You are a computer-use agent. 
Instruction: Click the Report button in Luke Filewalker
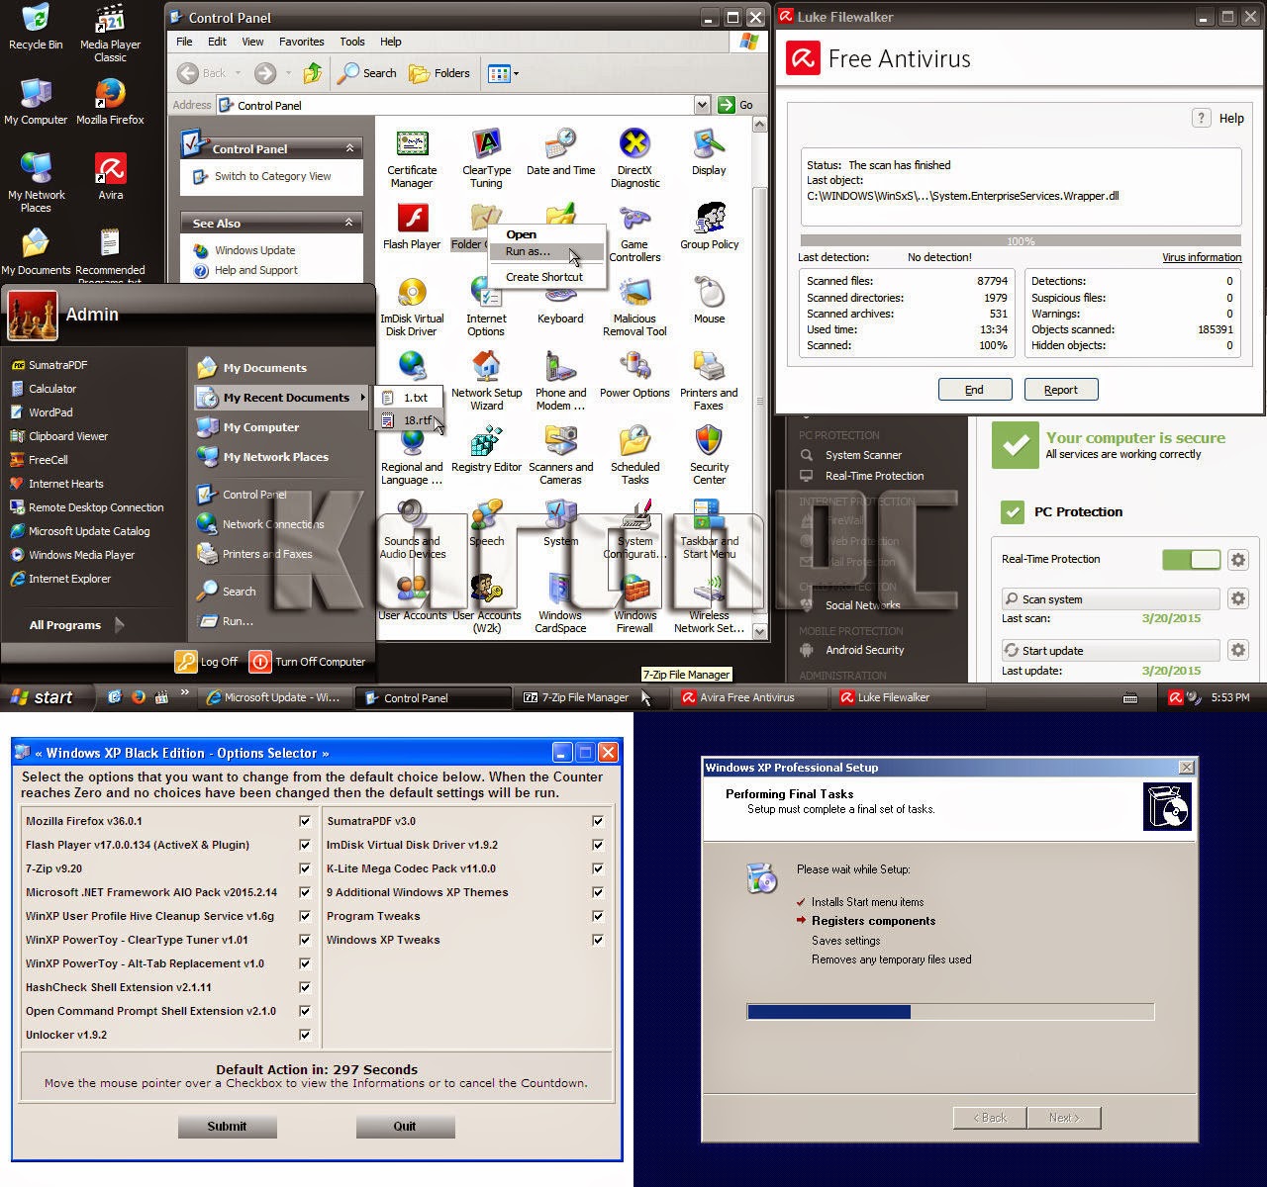click(1061, 390)
